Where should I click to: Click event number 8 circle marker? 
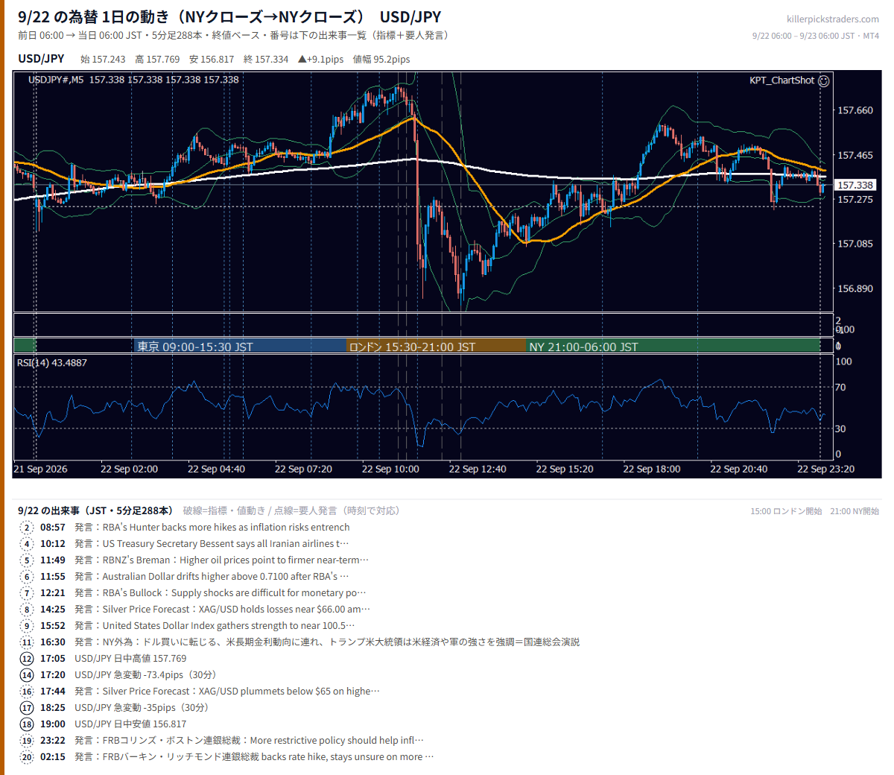pyautogui.click(x=27, y=610)
